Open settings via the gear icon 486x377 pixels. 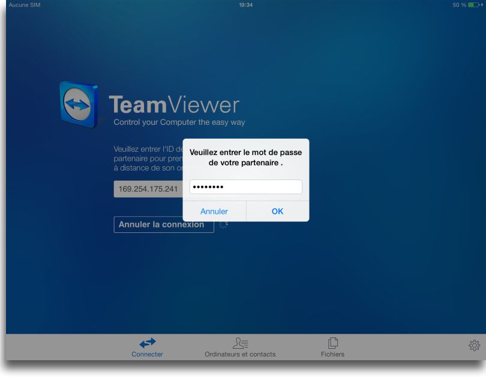coord(474,345)
